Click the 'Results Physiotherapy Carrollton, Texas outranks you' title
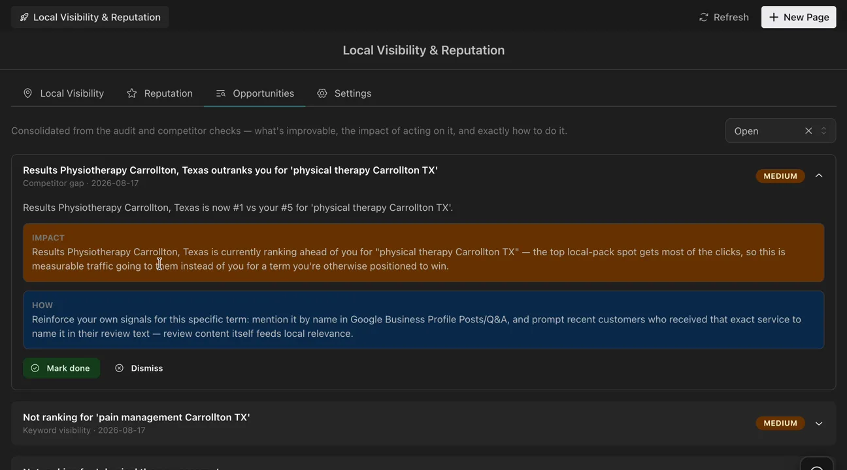The height and width of the screenshot is (470, 847). coord(230,170)
